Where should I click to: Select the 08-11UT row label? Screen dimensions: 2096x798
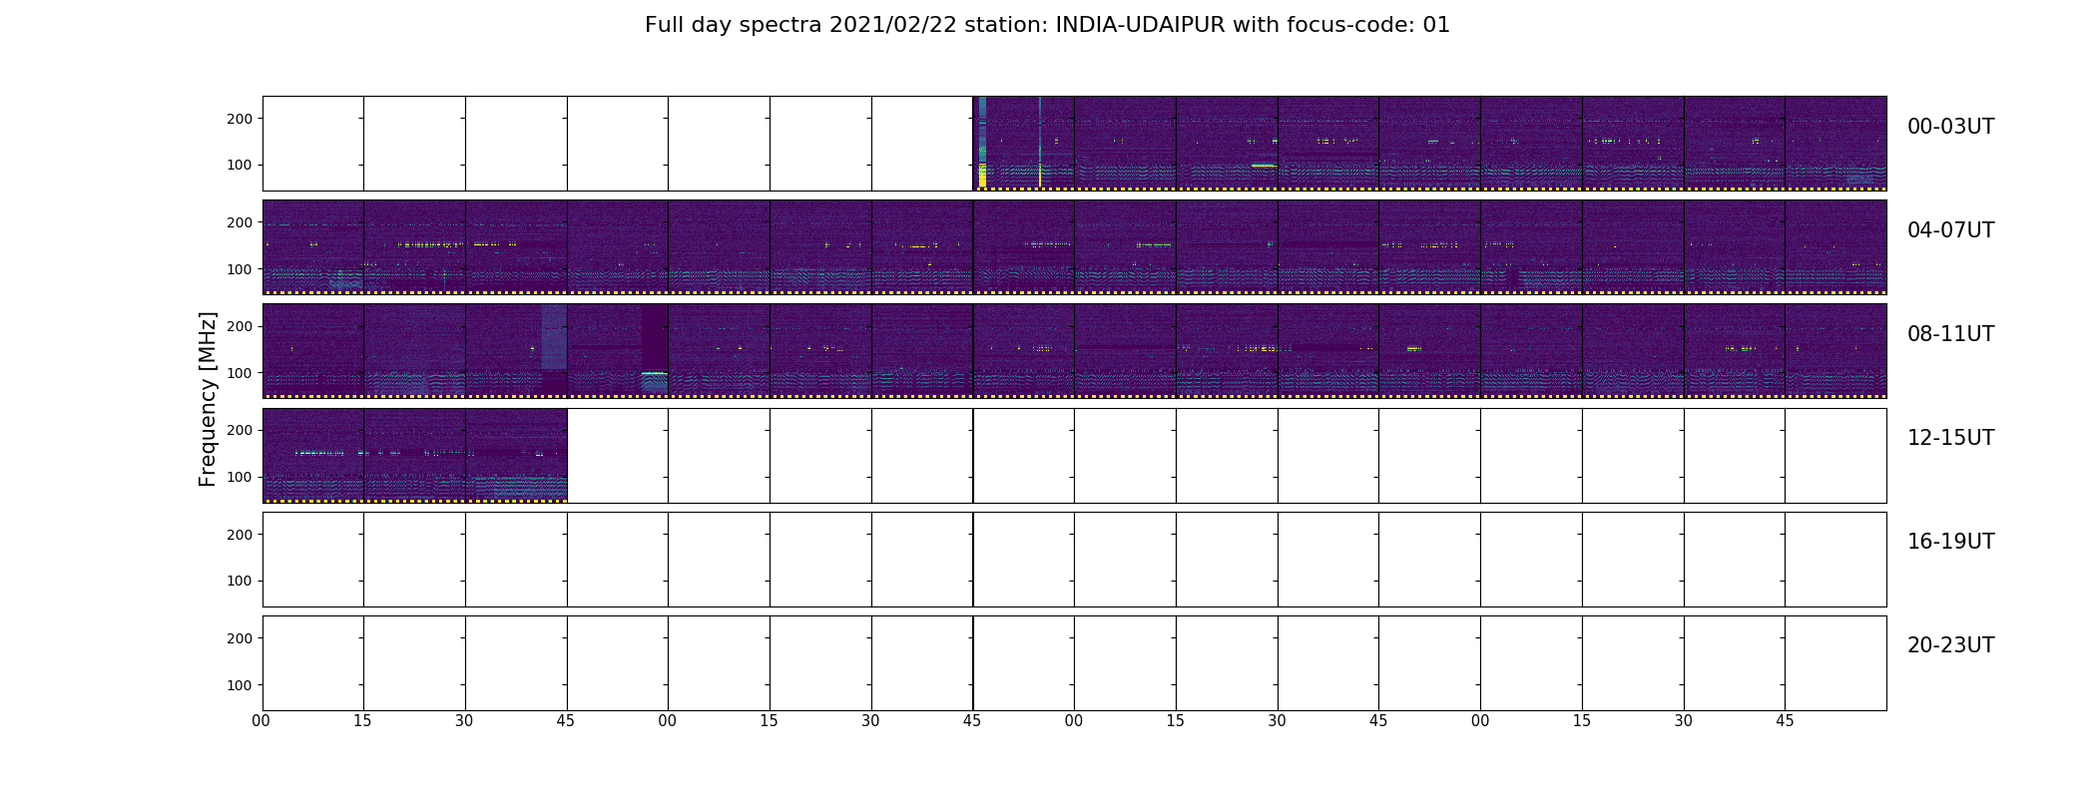[1950, 334]
